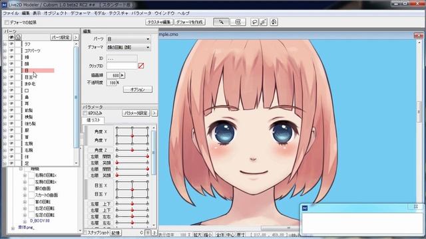Enable スナップショット checkbox
The image size is (426, 239).
(x=85, y=233)
